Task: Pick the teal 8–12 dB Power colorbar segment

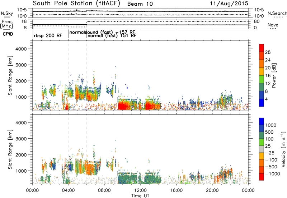Action: [262, 87]
